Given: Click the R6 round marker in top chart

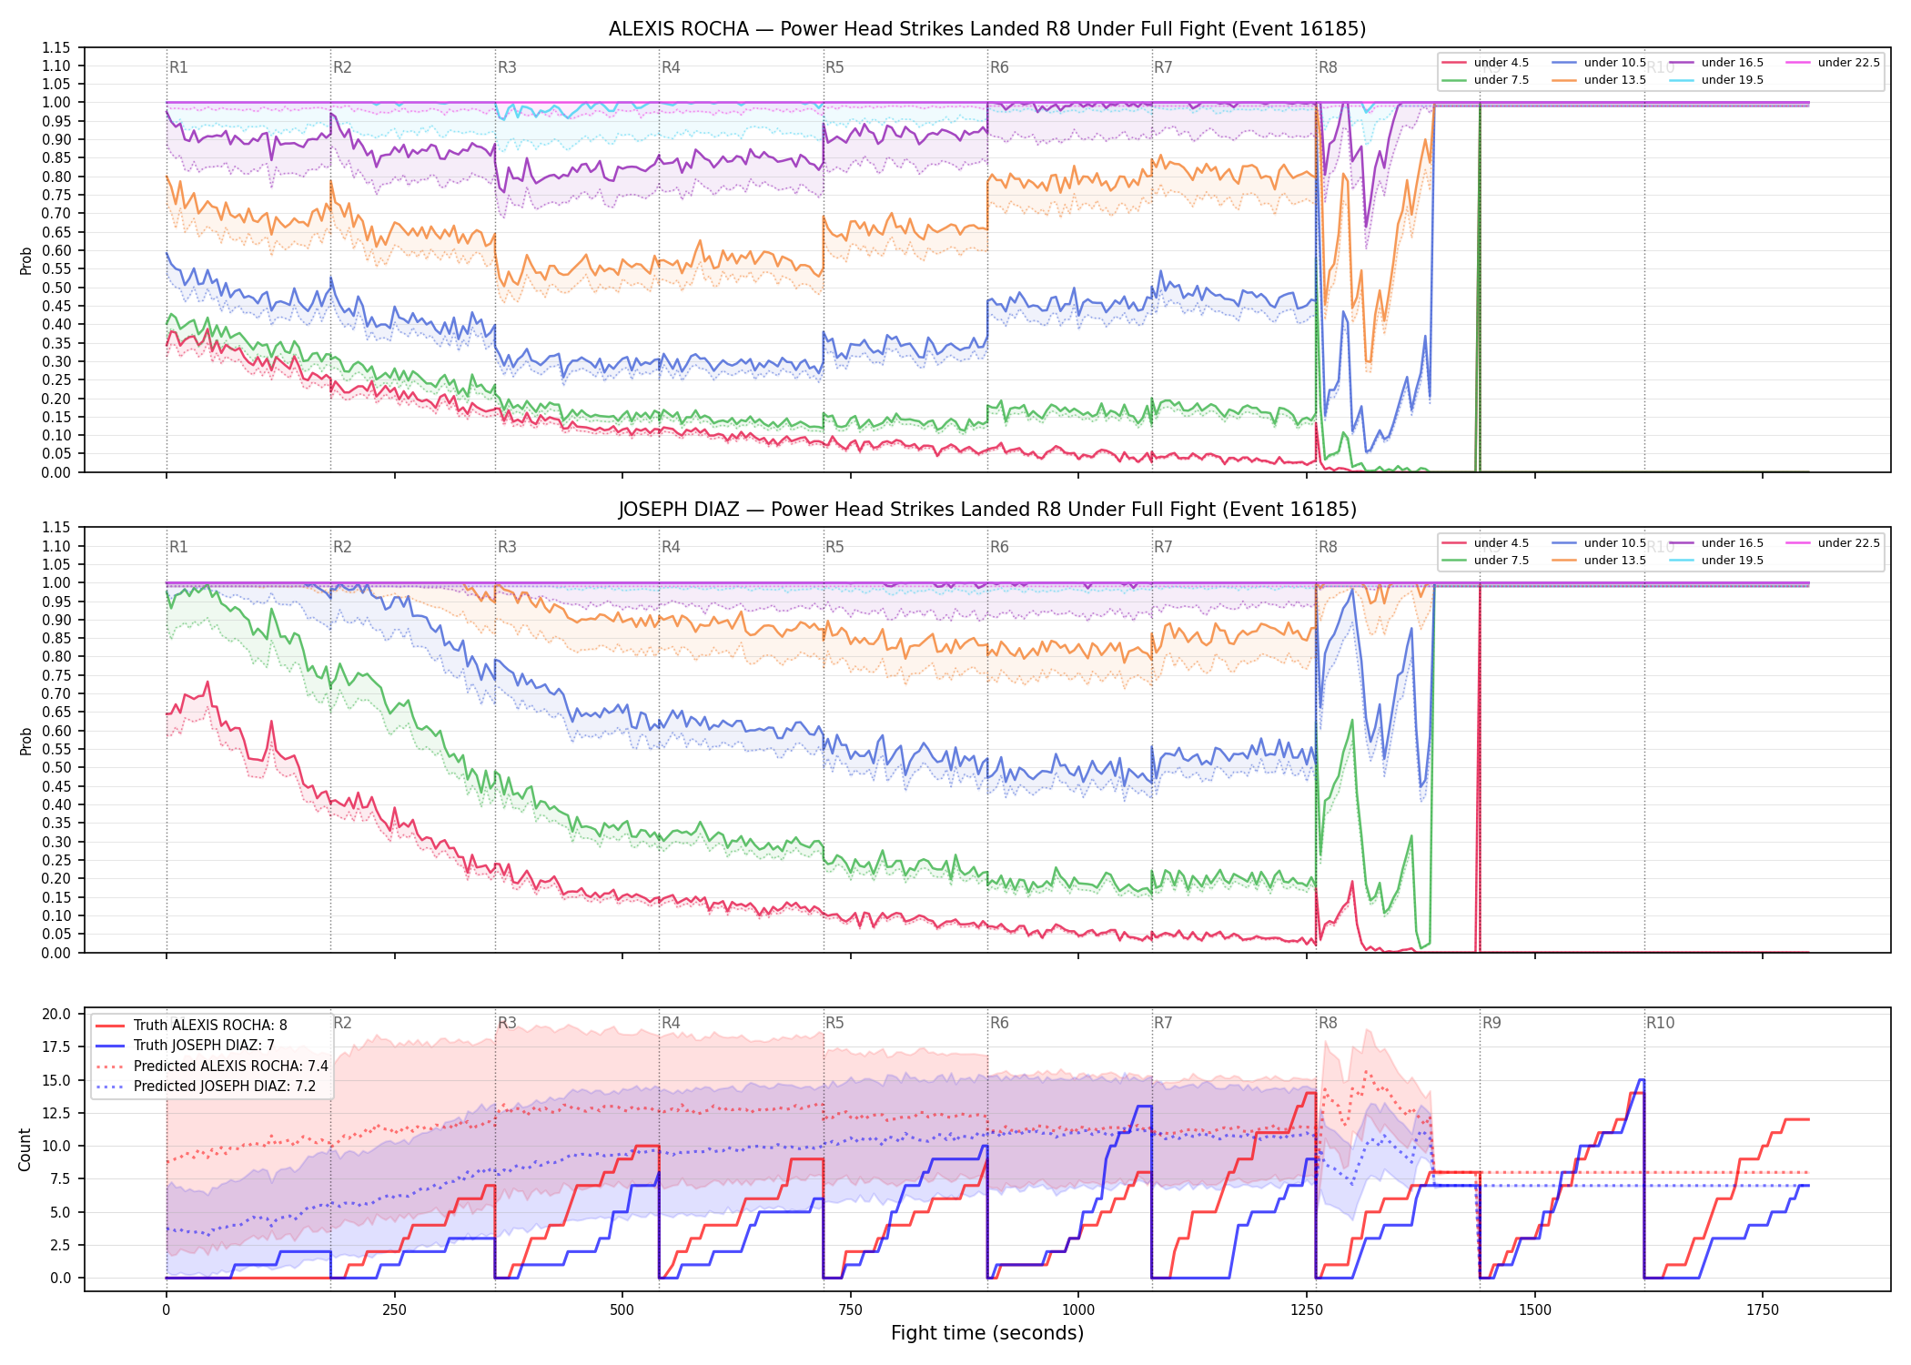Looking at the screenshot, I should pyautogui.click(x=999, y=67).
